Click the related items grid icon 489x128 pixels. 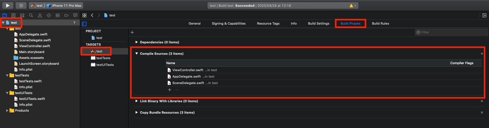(85, 15)
